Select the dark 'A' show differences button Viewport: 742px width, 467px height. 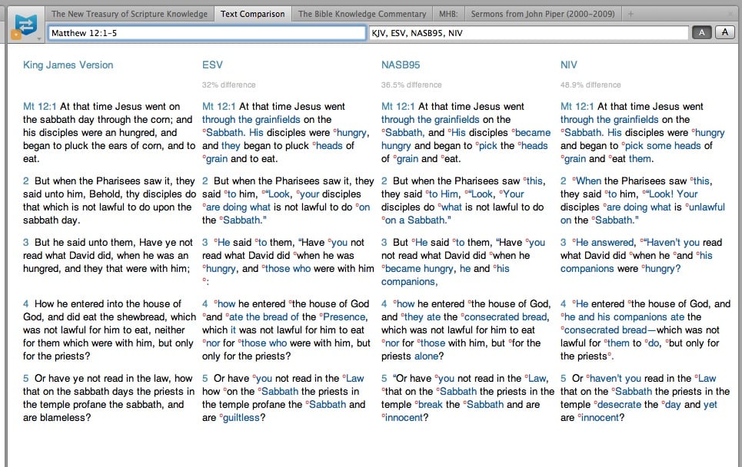(x=702, y=32)
